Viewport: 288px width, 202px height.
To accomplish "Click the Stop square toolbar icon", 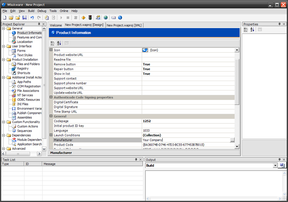I will click(68, 18).
